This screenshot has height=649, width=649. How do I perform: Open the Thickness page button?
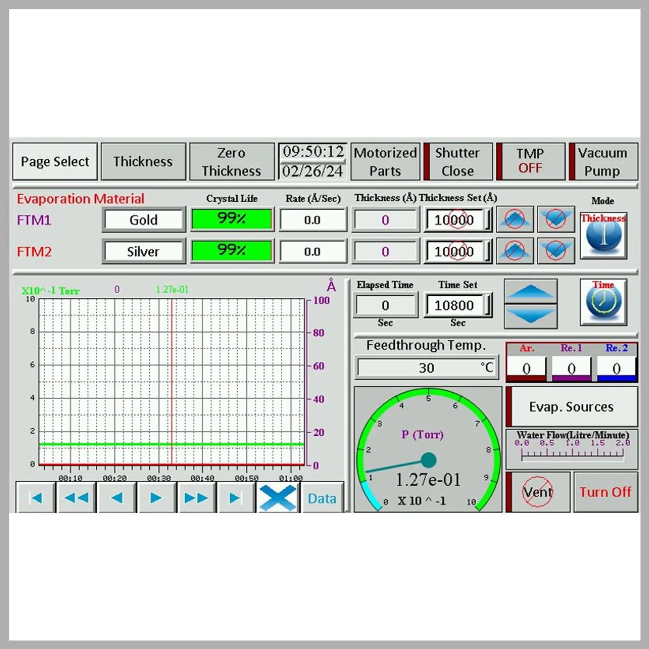pyautogui.click(x=143, y=161)
